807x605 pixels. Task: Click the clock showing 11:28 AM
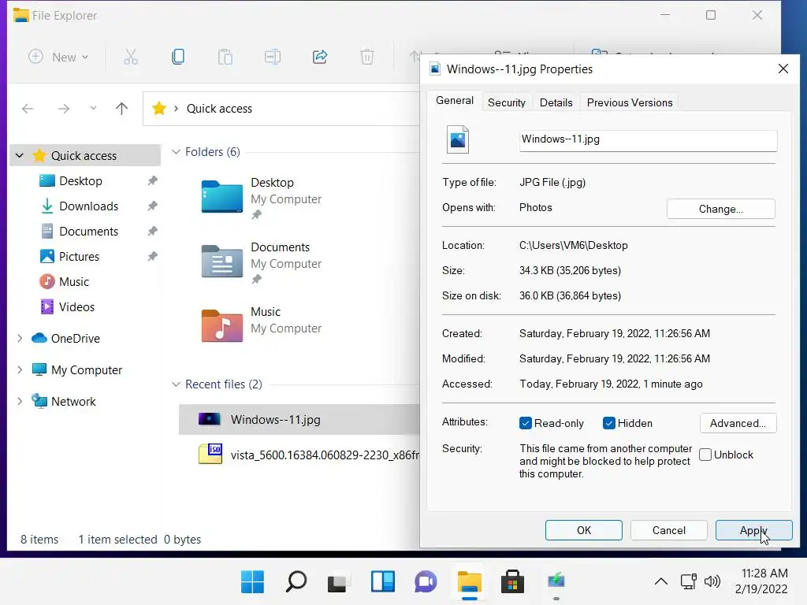pyautogui.click(x=764, y=573)
